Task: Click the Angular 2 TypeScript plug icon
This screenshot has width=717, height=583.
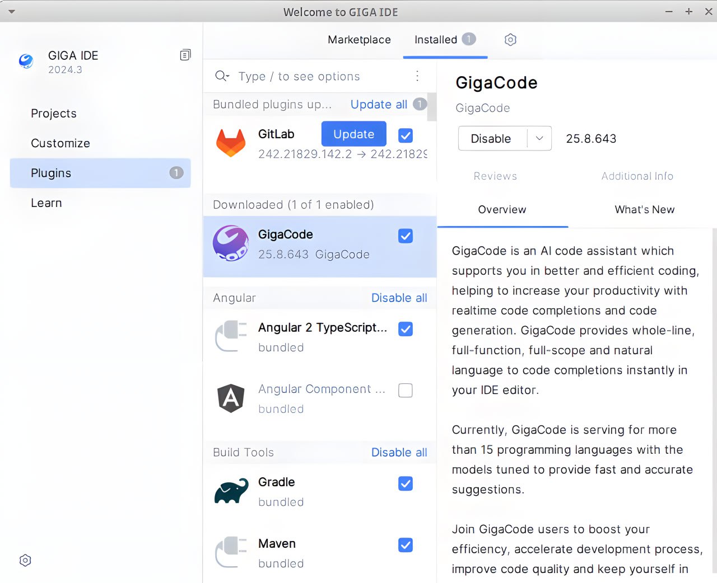Action: click(x=231, y=336)
